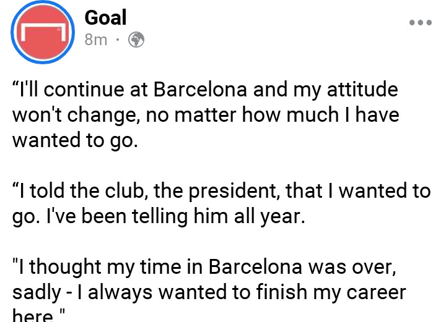Click the white goalpost logo inside avatar
The image size is (446, 322).
tap(42, 31)
